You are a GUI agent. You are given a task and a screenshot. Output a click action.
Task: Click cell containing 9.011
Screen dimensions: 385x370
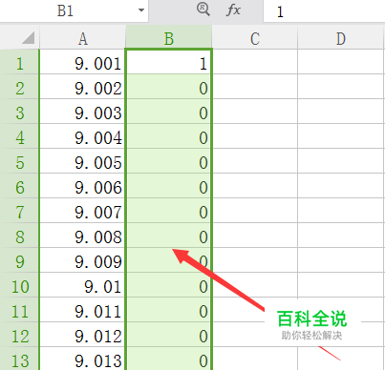coord(82,310)
